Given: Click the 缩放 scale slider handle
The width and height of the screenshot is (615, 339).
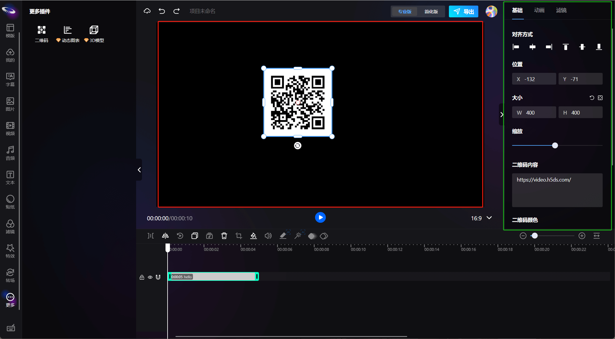Looking at the screenshot, I should point(555,145).
